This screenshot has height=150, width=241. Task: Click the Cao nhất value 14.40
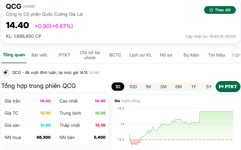pos(100,101)
